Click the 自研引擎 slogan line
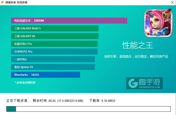The image size is (176, 115). (136, 56)
